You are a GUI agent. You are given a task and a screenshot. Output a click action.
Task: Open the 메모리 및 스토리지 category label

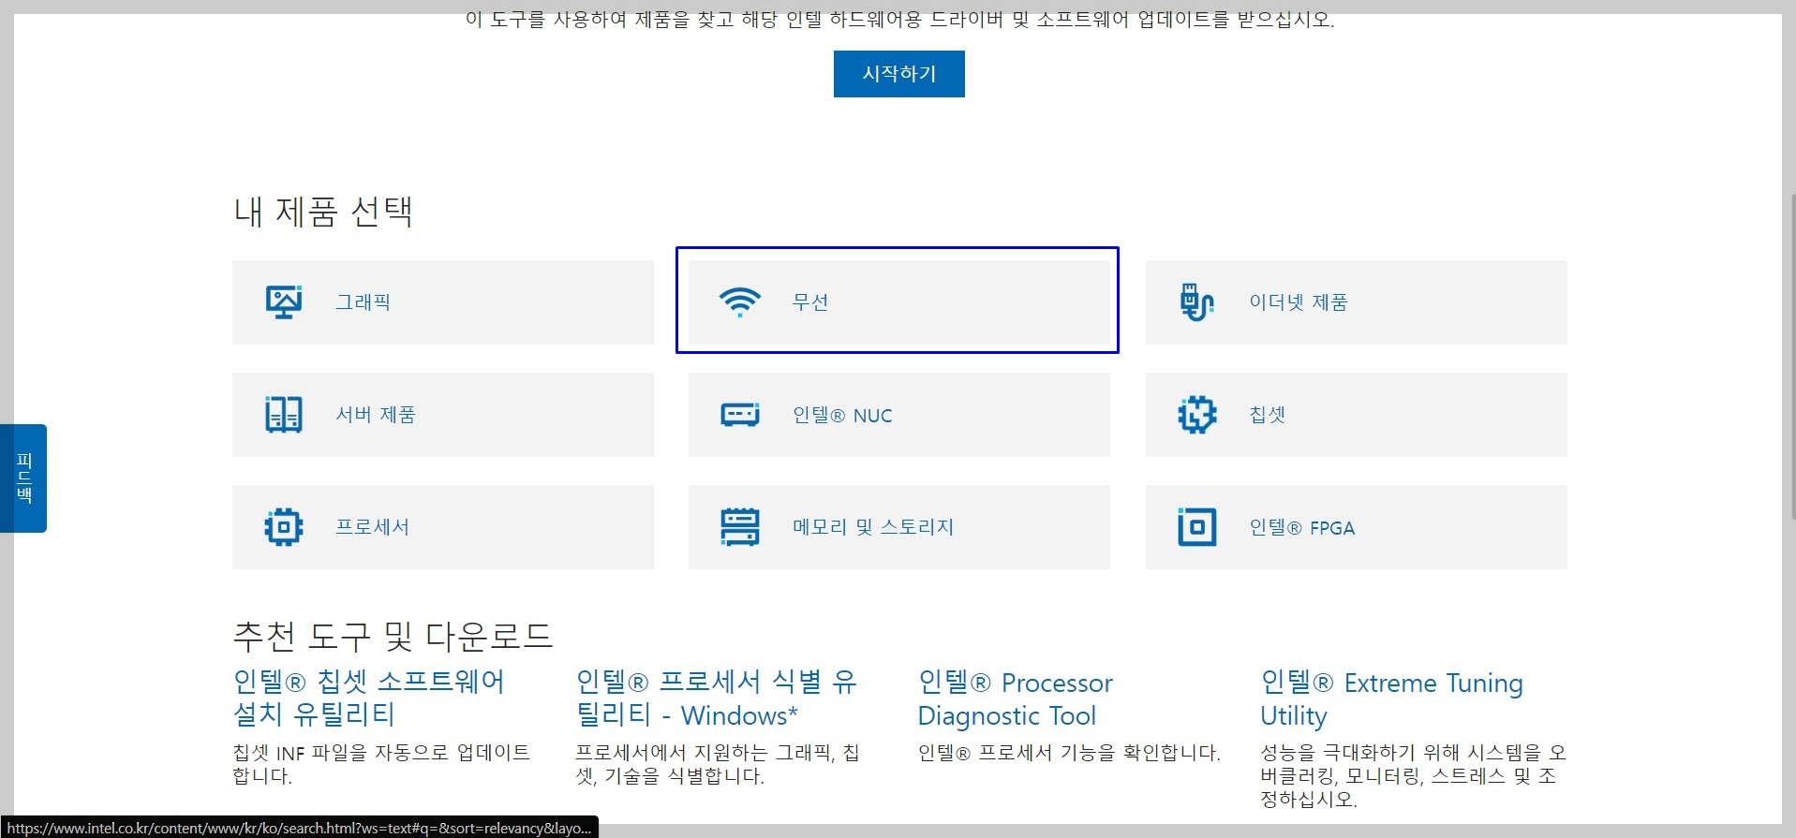[873, 527]
